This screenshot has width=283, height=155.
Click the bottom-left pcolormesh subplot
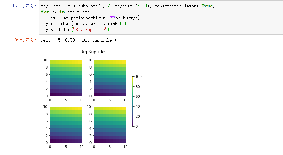point(66,125)
